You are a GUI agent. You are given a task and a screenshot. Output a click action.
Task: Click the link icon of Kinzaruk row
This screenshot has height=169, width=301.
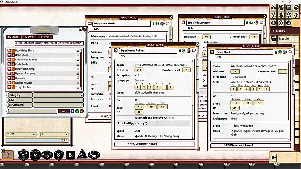78,78
